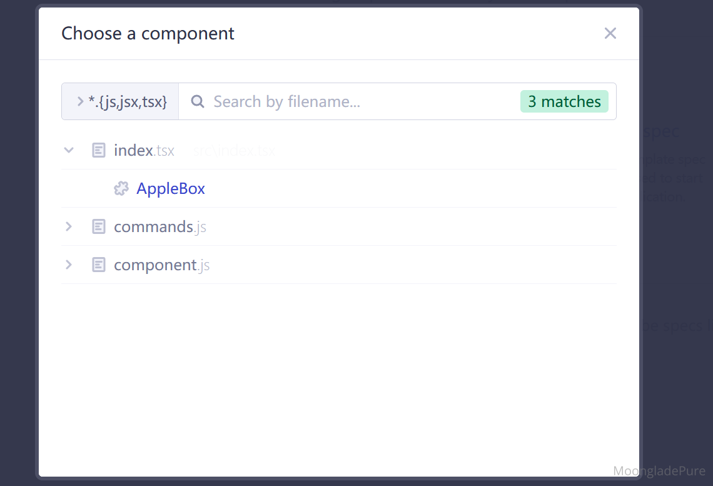Expand the component.js file row
The height and width of the screenshot is (486, 713).
(x=69, y=265)
